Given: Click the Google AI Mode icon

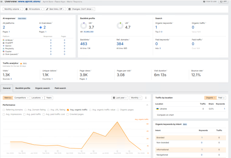Looking at the screenshot, I should pos(3,40).
